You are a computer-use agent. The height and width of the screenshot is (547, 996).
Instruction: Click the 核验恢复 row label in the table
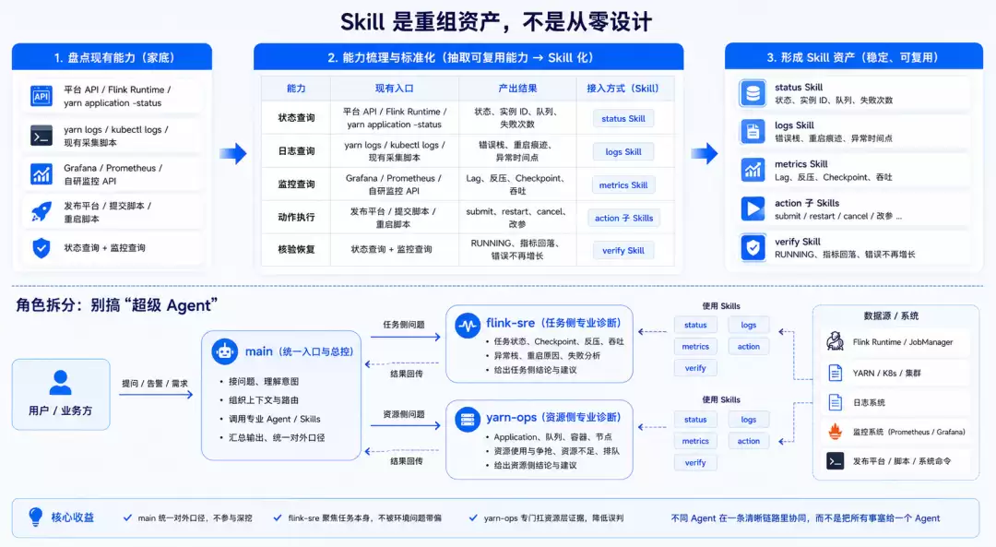(x=296, y=249)
